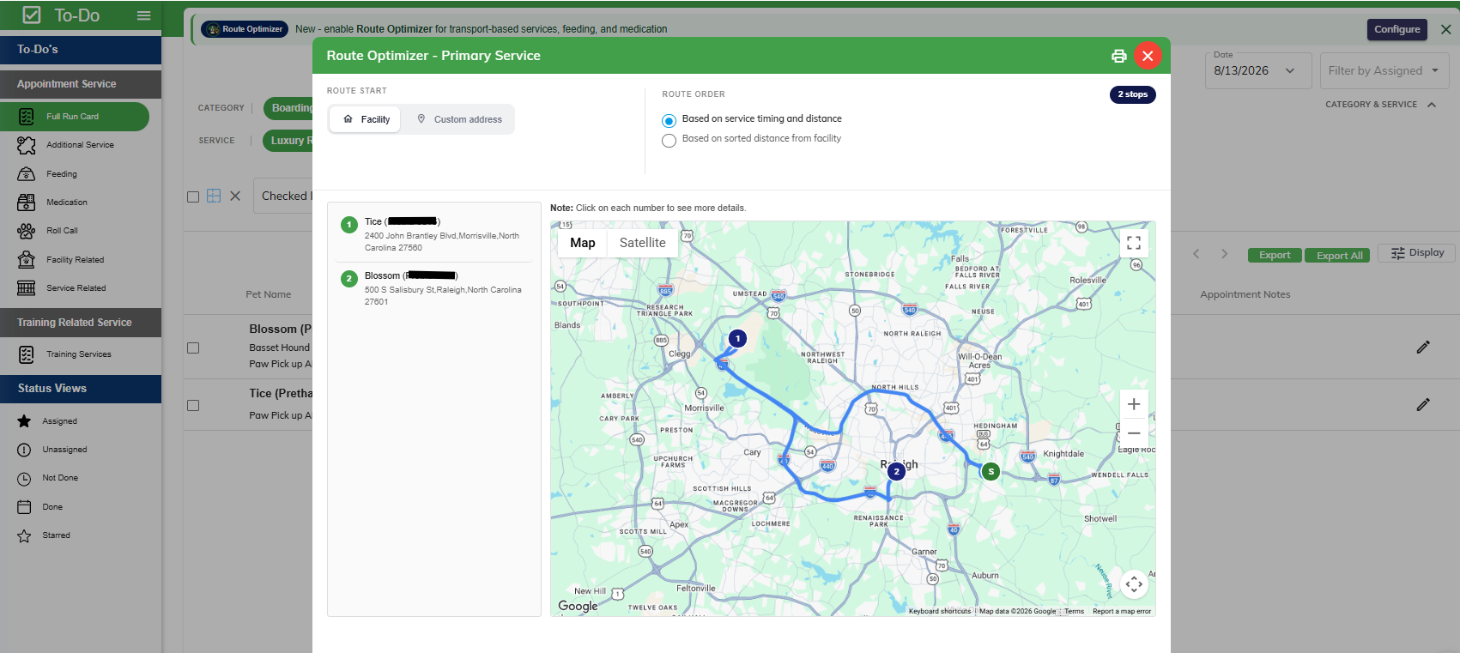Click the Done calendar icon
Screen dimensions: 1460x653
point(24,507)
